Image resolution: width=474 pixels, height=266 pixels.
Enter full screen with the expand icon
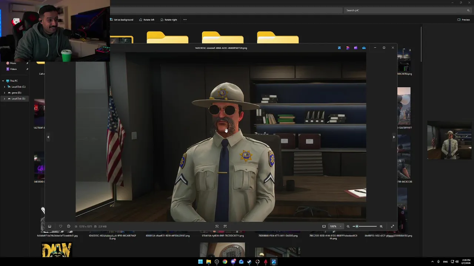click(x=393, y=226)
